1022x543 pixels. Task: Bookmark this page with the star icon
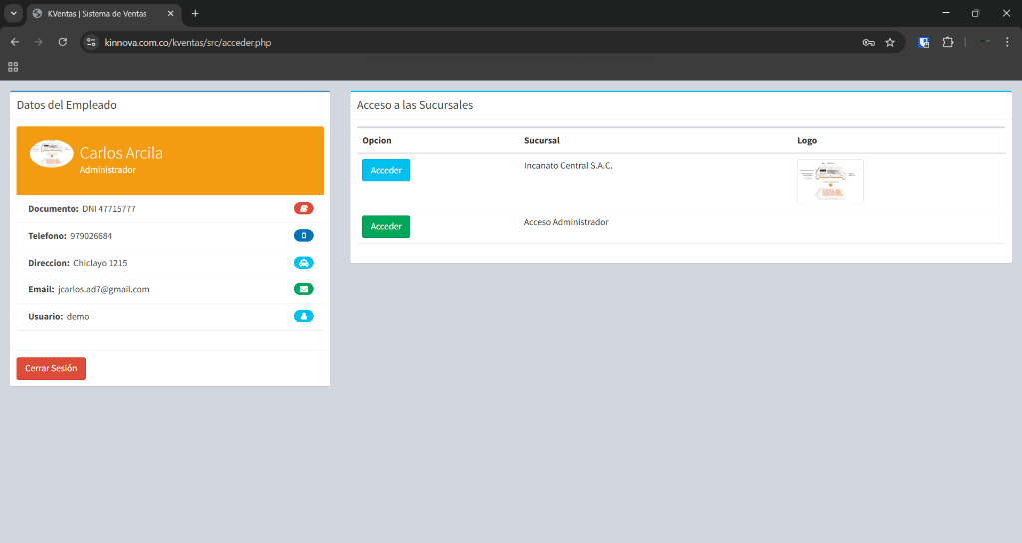point(890,42)
